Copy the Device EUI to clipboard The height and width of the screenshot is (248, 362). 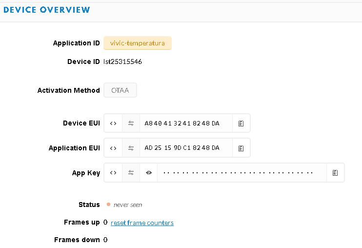click(241, 124)
